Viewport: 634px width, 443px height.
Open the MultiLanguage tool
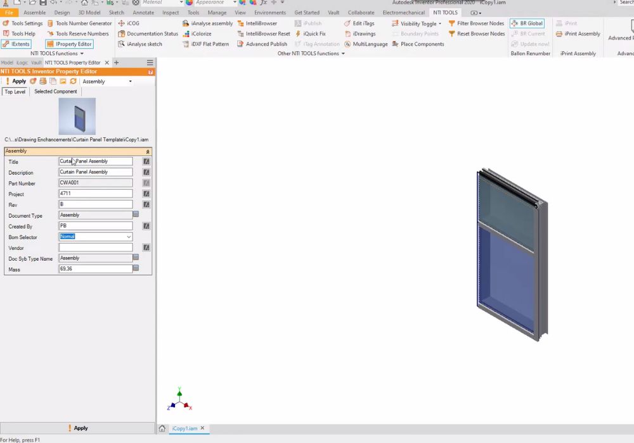(365, 44)
